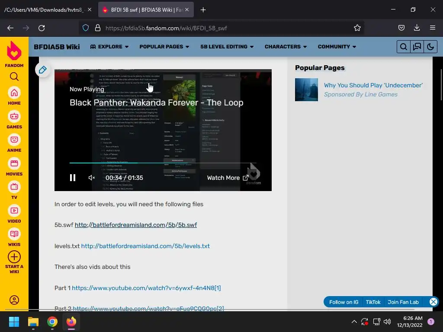Screen dimensions: 443x332
Task: Reload the current page
Action: tap(42, 28)
